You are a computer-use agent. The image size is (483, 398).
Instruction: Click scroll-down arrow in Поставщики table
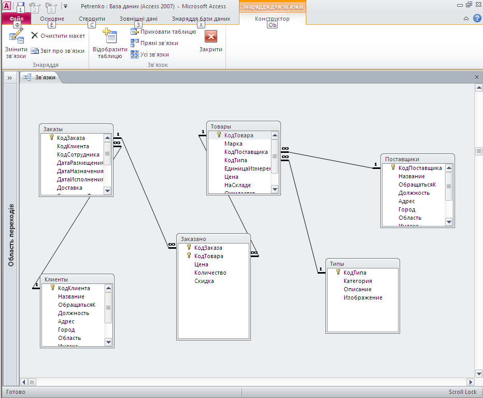(x=449, y=222)
